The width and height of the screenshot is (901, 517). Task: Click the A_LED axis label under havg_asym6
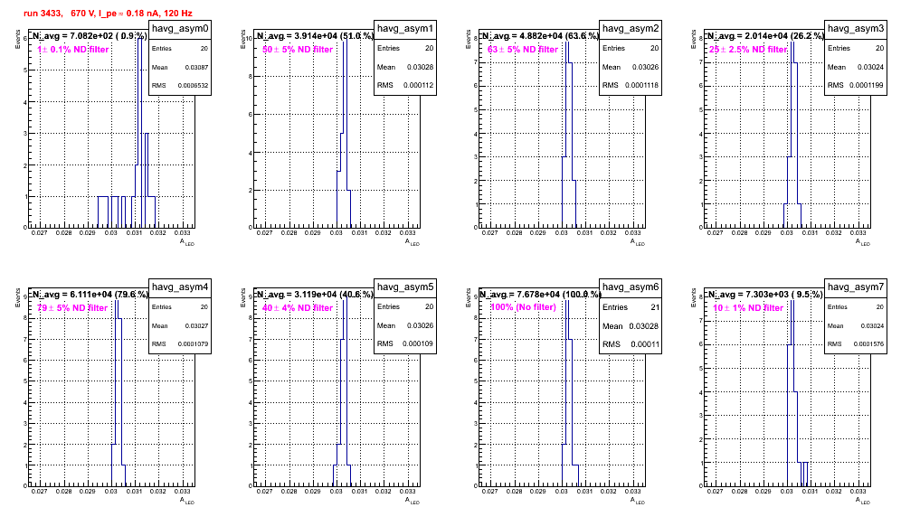click(x=638, y=501)
